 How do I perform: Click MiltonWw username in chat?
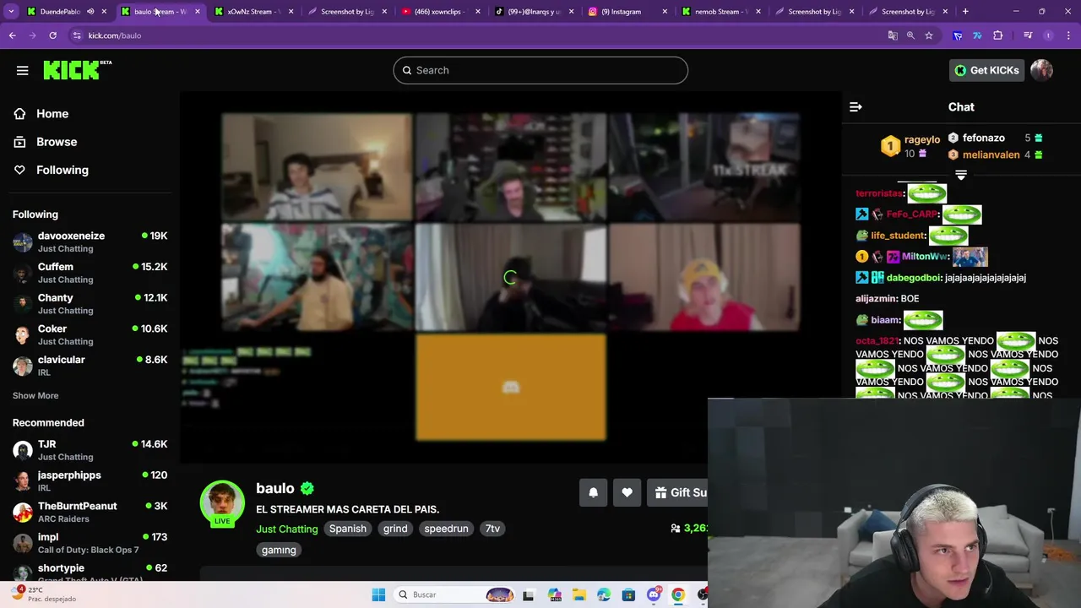pos(926,256)
